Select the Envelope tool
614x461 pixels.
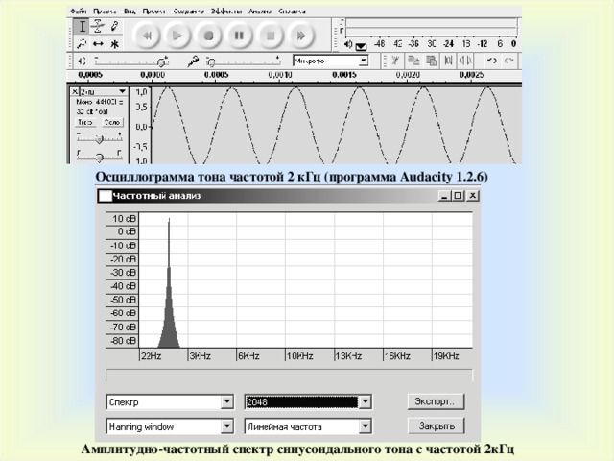pos(98,27)
